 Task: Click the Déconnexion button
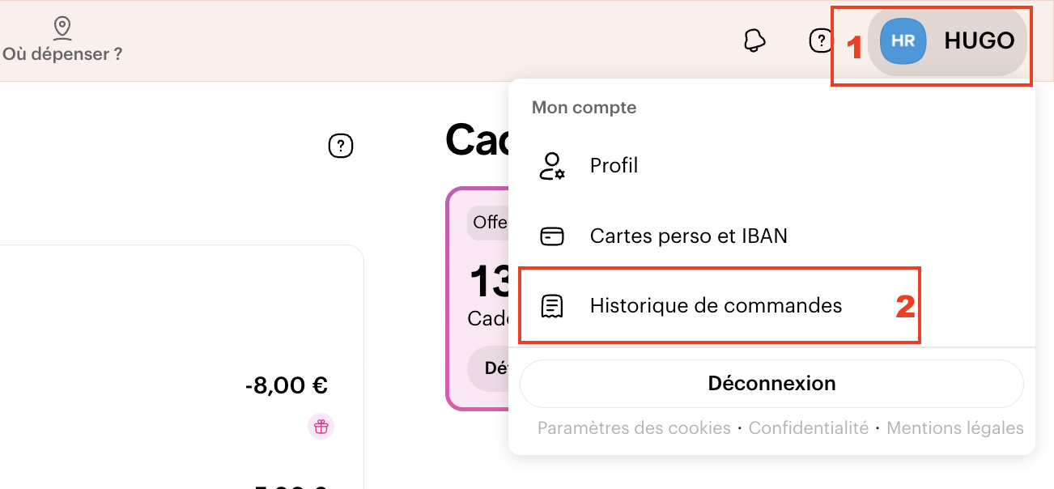click(771, 383)
